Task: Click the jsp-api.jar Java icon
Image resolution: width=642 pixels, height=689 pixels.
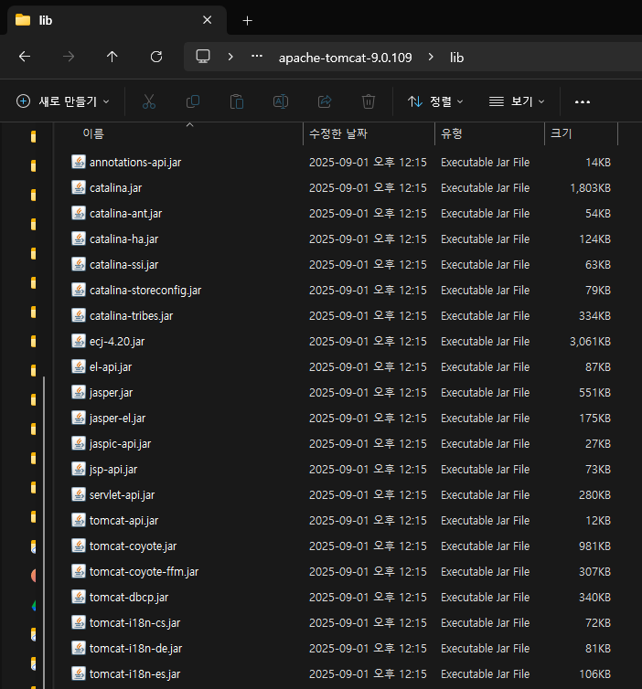Action: (79, 469)
